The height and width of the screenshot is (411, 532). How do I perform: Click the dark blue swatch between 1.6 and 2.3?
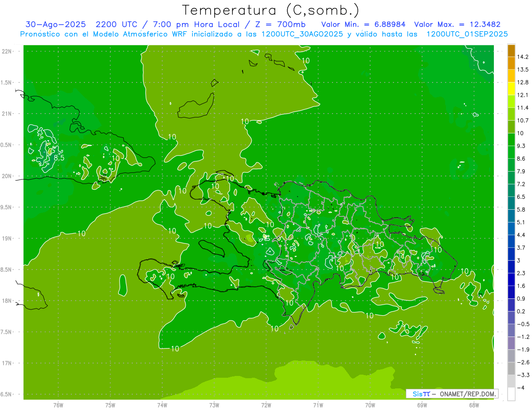[x=511, y=279]
